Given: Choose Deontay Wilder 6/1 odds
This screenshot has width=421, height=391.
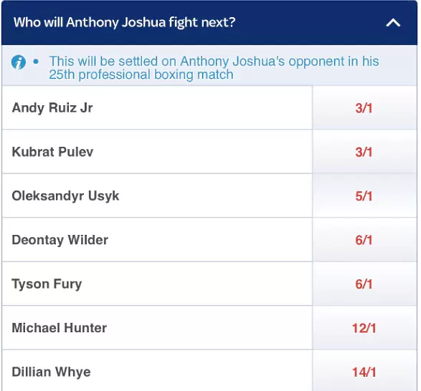Looking at the screenshot, I should coord(364,240).
